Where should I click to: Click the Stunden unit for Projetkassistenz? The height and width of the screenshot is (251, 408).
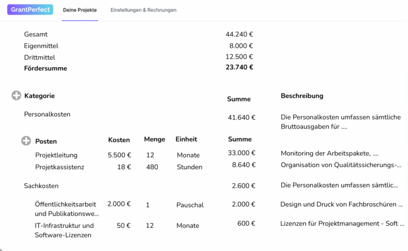pos(189,167)
